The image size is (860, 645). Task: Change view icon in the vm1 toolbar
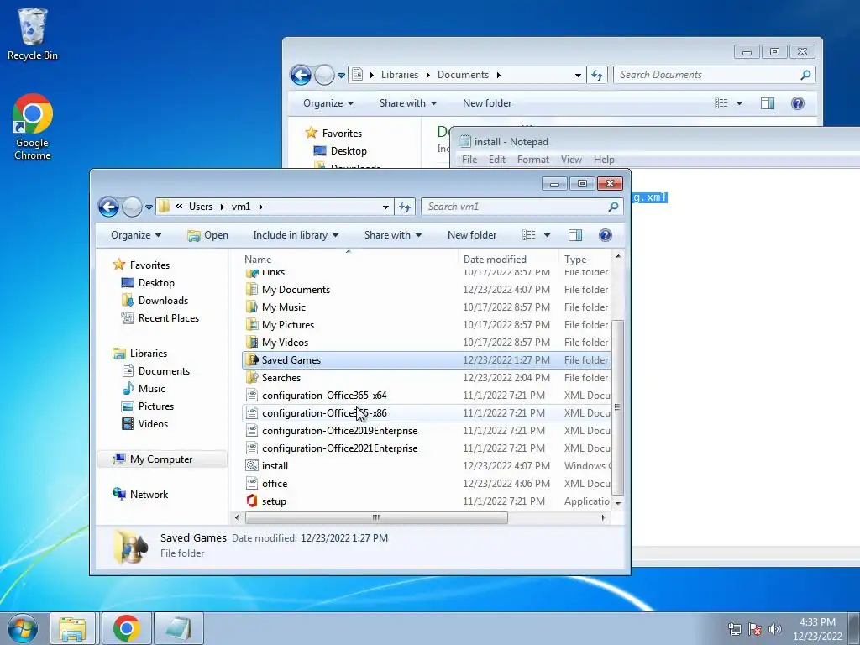coord(529,235)
